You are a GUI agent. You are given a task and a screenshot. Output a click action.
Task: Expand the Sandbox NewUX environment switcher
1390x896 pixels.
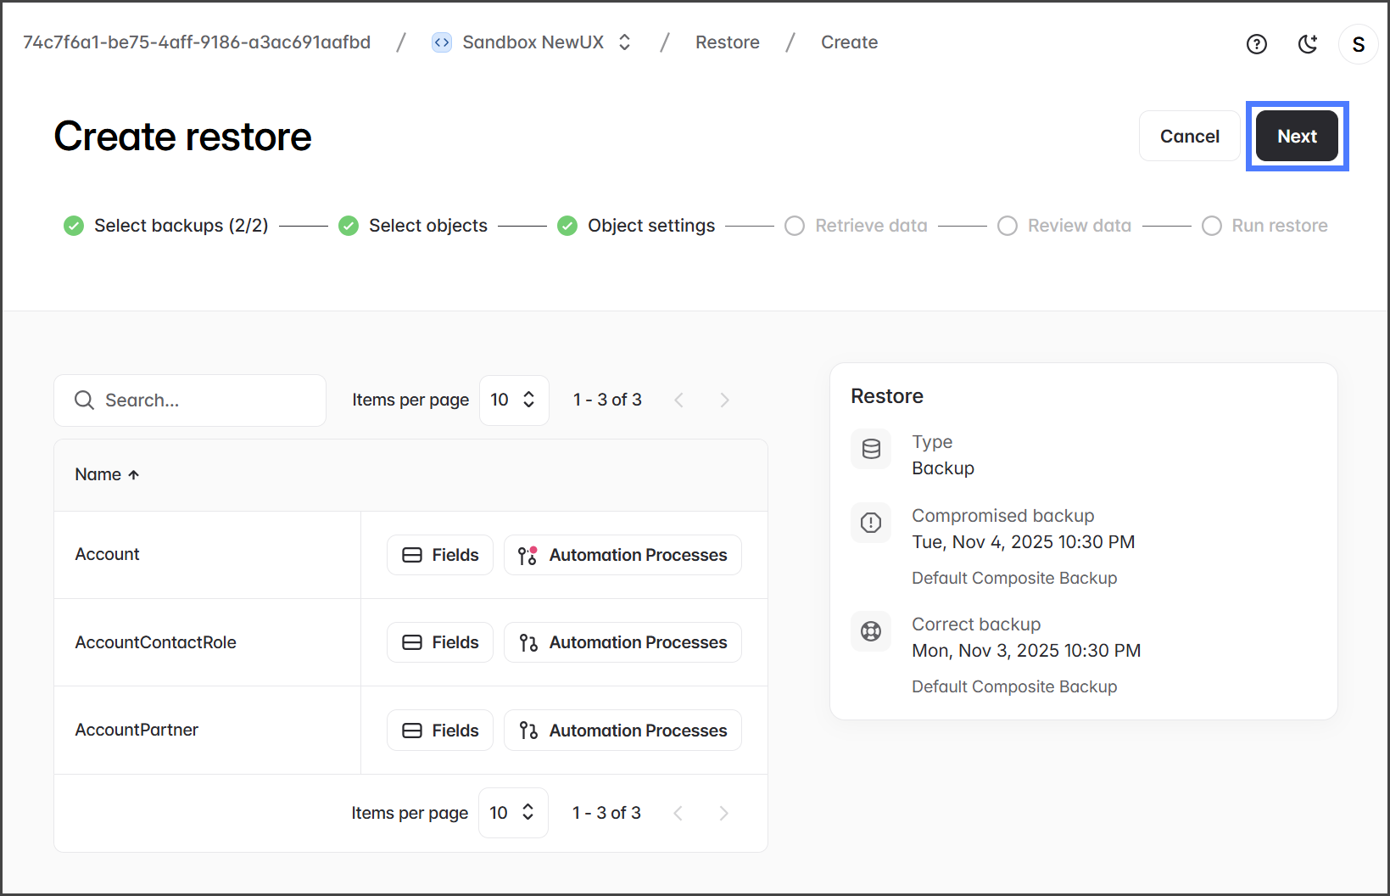624,42
